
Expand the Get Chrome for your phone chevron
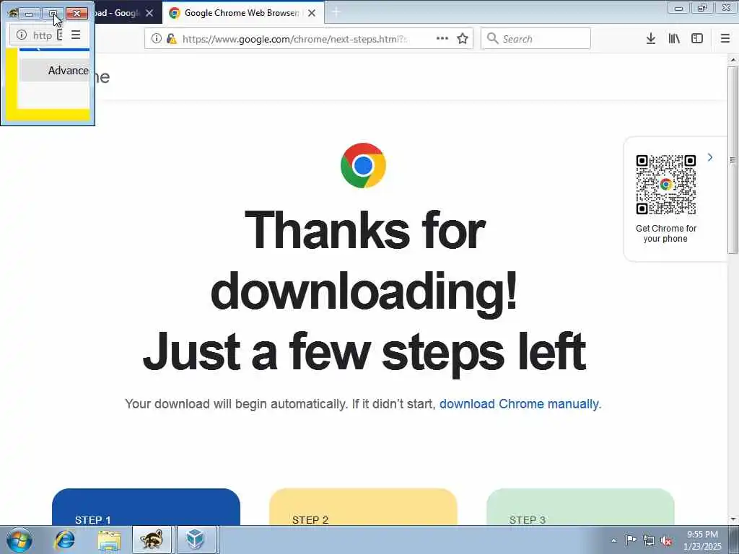710,157
